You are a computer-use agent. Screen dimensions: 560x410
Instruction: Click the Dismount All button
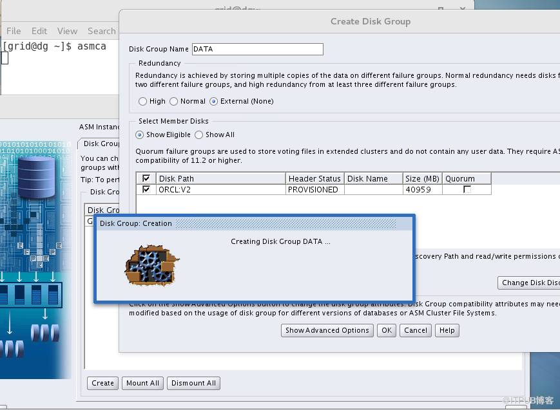(193, 383)
